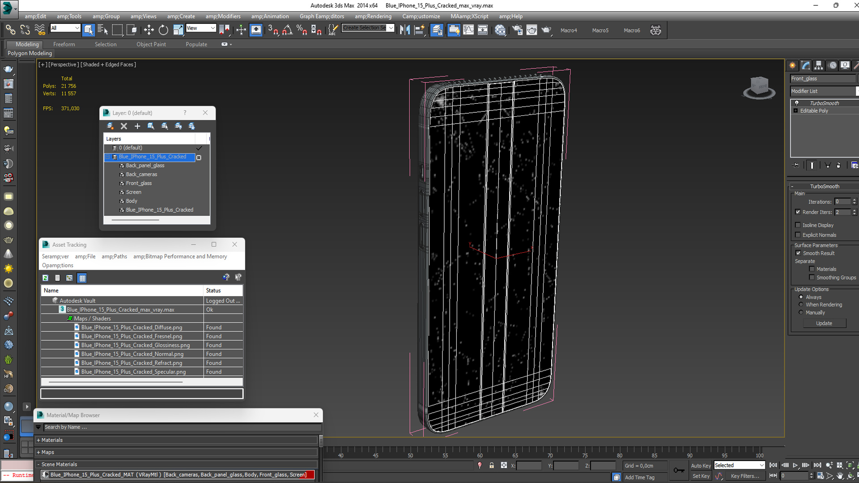
Task: Open the Selected key filter dropdown
Action: click(x=740, y=465)
